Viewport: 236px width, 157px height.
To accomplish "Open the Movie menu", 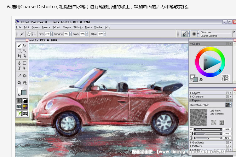I will click(88, 27).
